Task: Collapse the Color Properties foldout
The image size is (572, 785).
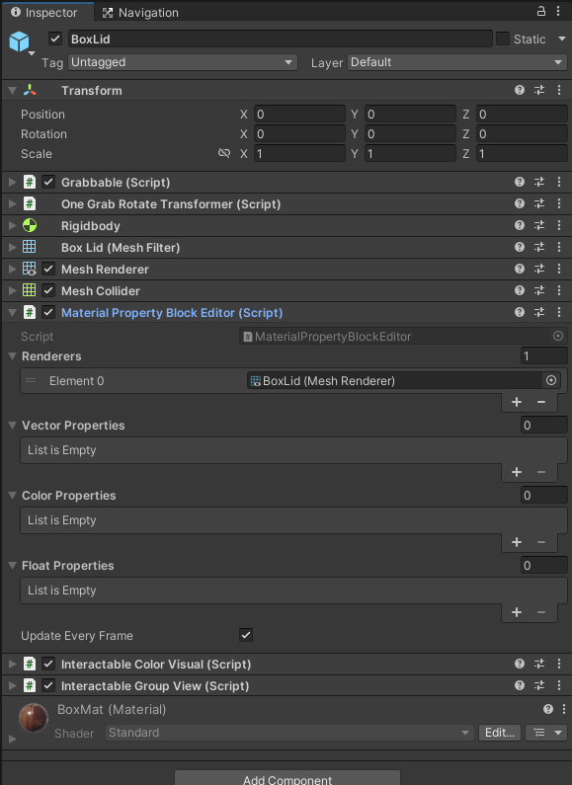Action: click(13, 496)
